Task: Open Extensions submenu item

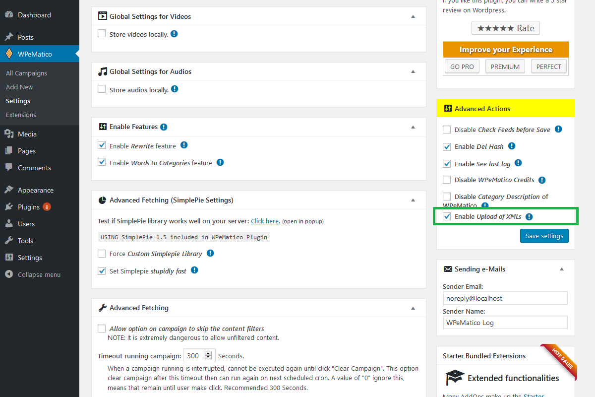Action: pyautogui.click(x=21, y=115)
